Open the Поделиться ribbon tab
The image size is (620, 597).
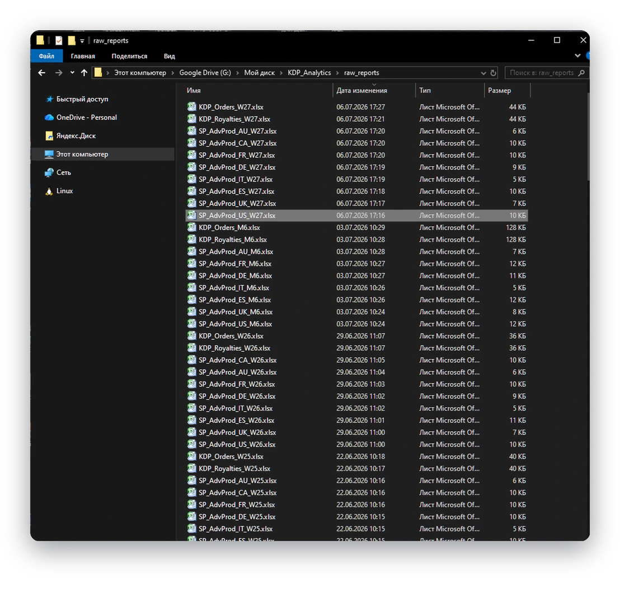click(x=129, y=56)
